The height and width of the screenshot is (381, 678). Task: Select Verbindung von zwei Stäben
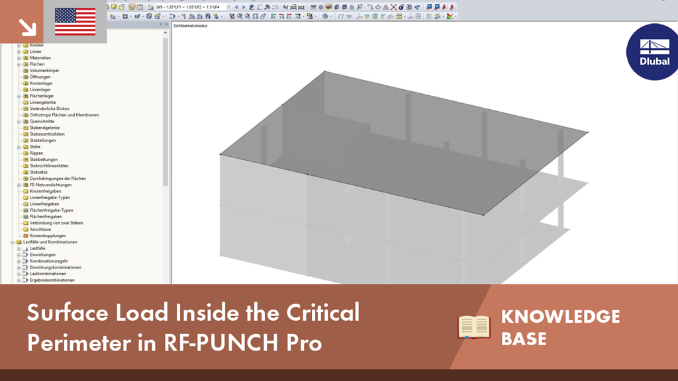[x=56, y=223]
